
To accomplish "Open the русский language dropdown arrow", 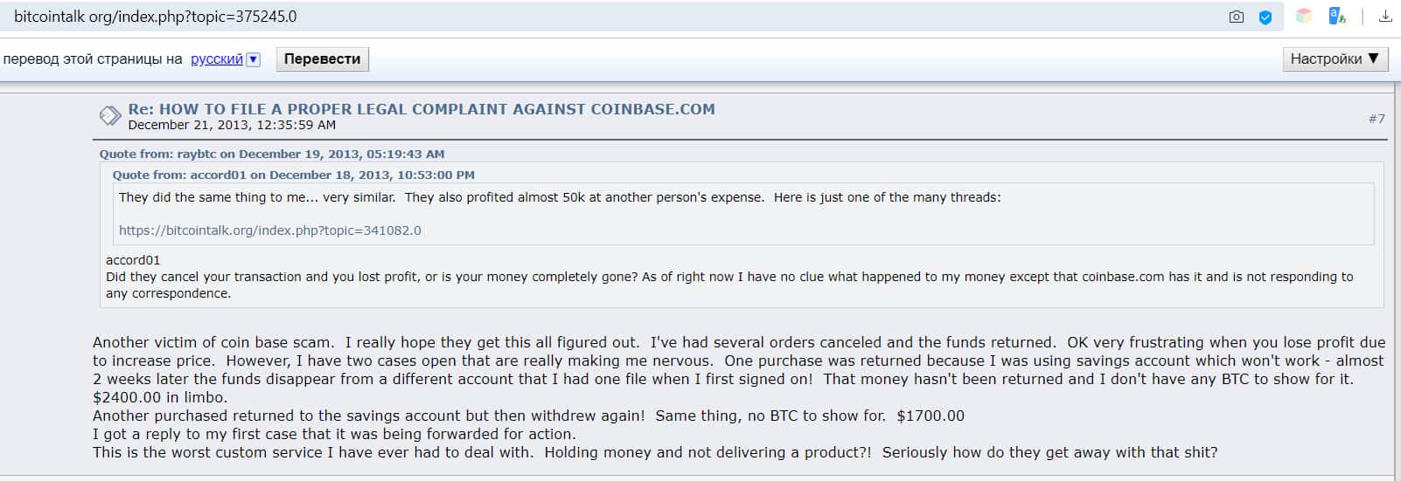I will 254,59.
